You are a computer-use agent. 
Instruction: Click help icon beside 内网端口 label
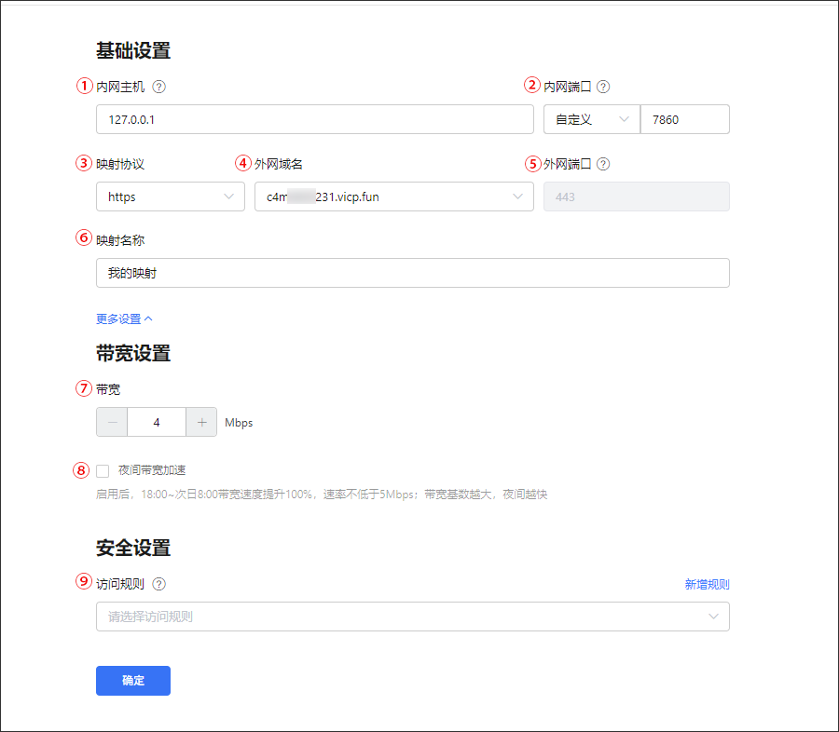[603, 87]
